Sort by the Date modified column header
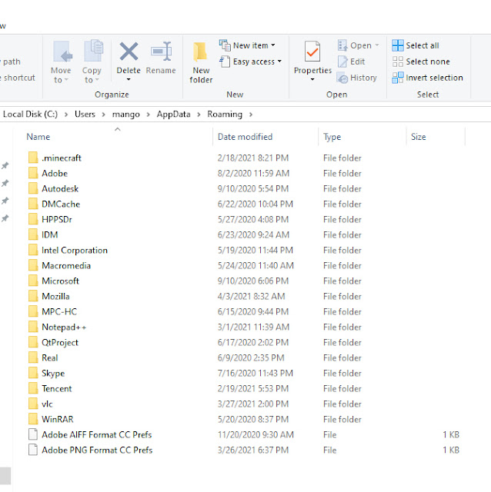 pyautogui.click(x=245, y=137)
